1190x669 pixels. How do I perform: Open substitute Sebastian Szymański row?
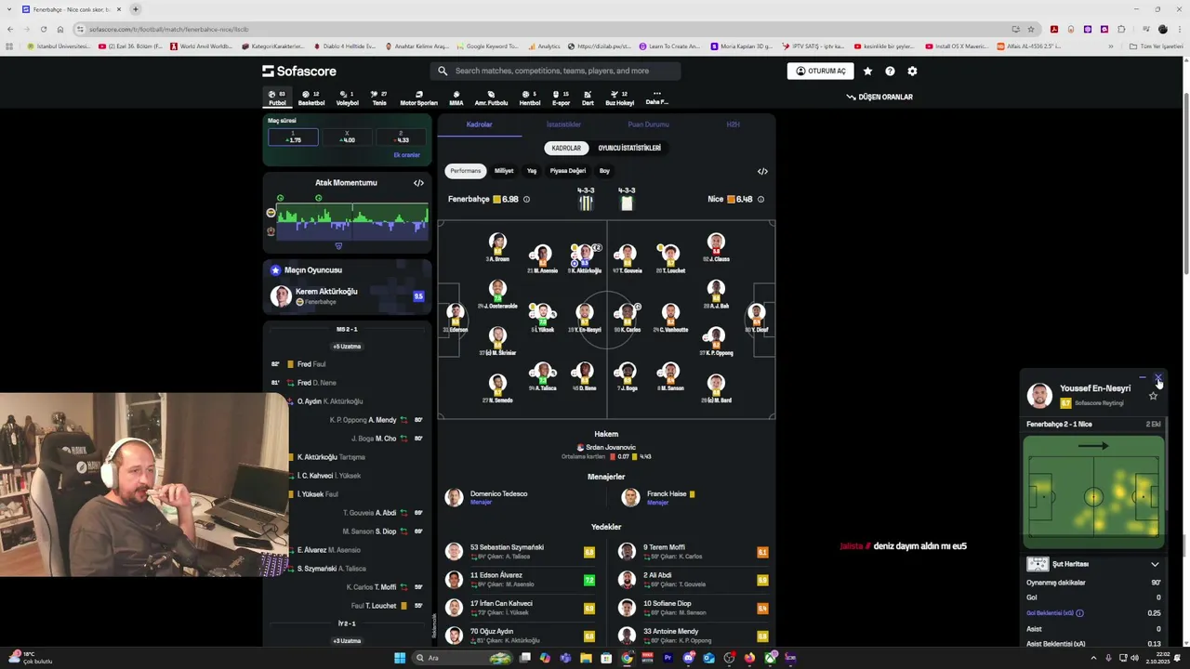520,552
